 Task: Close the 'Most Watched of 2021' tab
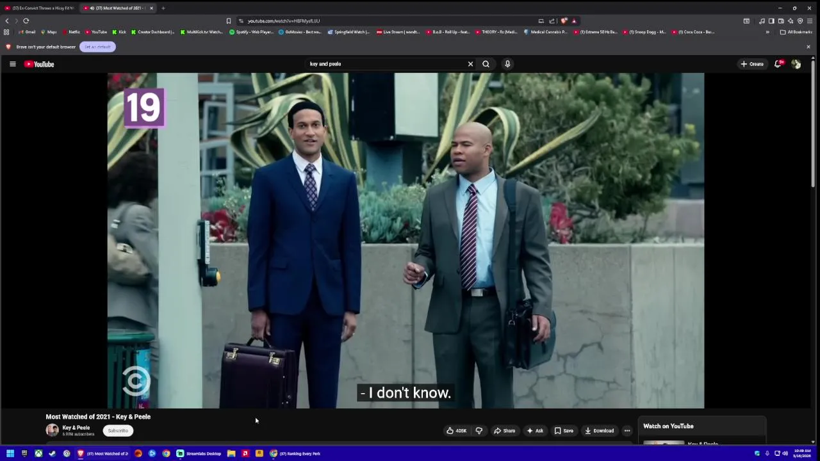pos(151,8)
